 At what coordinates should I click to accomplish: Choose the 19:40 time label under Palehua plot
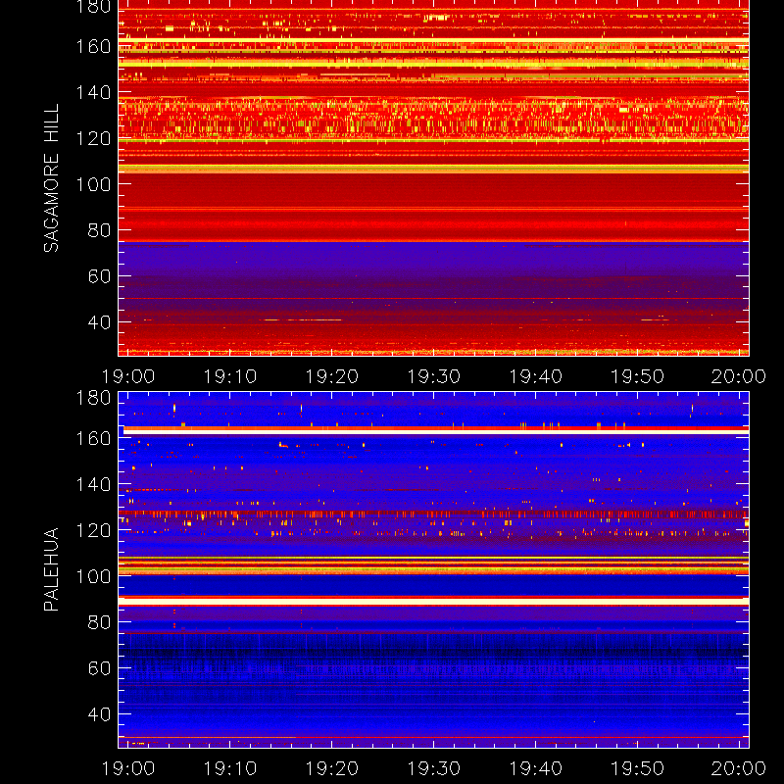coord(535,768)
